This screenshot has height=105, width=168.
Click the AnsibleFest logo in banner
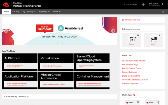tap(70, 28)
